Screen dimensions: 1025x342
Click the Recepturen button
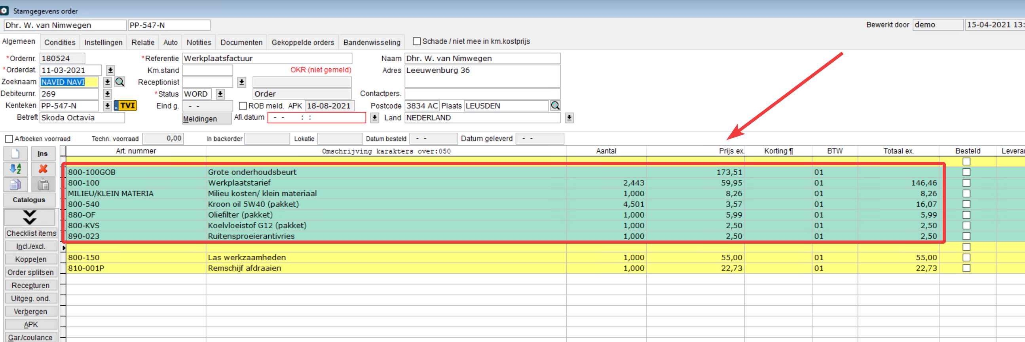pyautogui.click(x=31, y=286)
